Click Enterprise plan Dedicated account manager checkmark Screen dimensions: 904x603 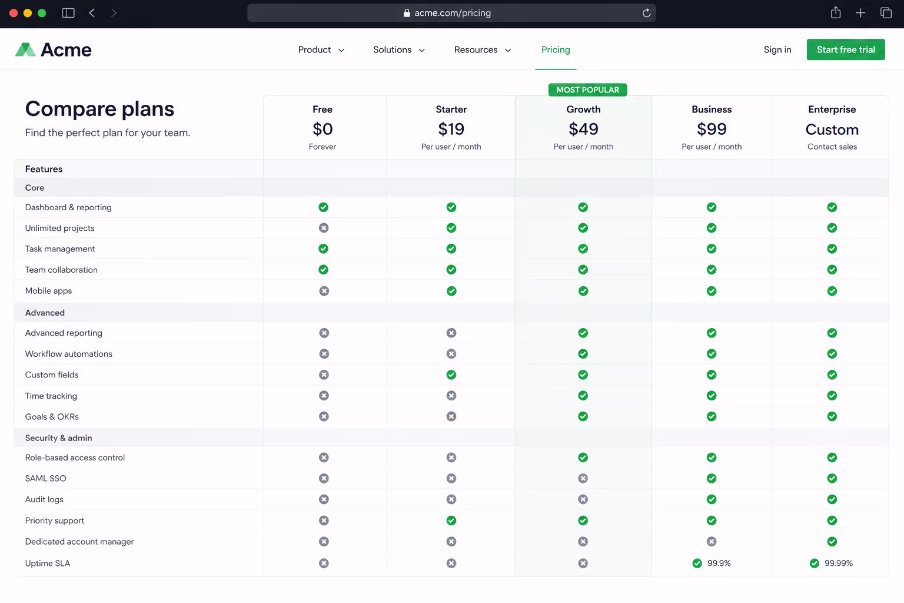(x=832, y=542)
